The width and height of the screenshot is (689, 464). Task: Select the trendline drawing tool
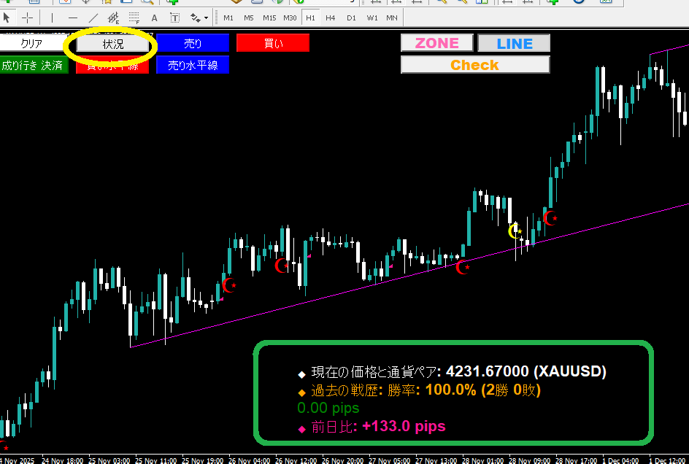click(93, 18)
